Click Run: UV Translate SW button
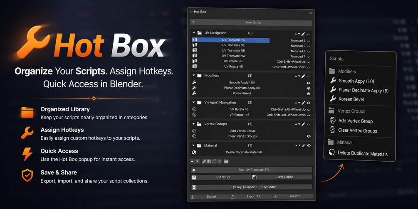This screenshot has height=209, width=418. [251, 170]
